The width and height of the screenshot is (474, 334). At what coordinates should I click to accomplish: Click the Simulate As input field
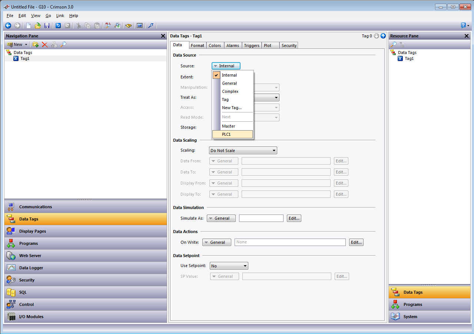coord(261,218)
